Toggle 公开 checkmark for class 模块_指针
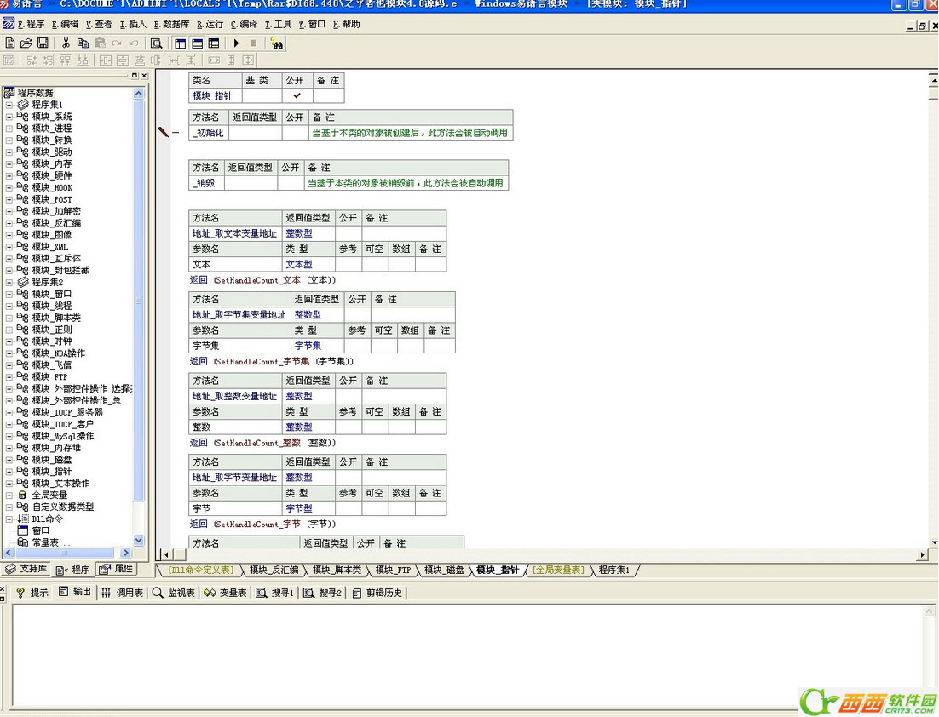Screen dimensions: 939x717 297,95
